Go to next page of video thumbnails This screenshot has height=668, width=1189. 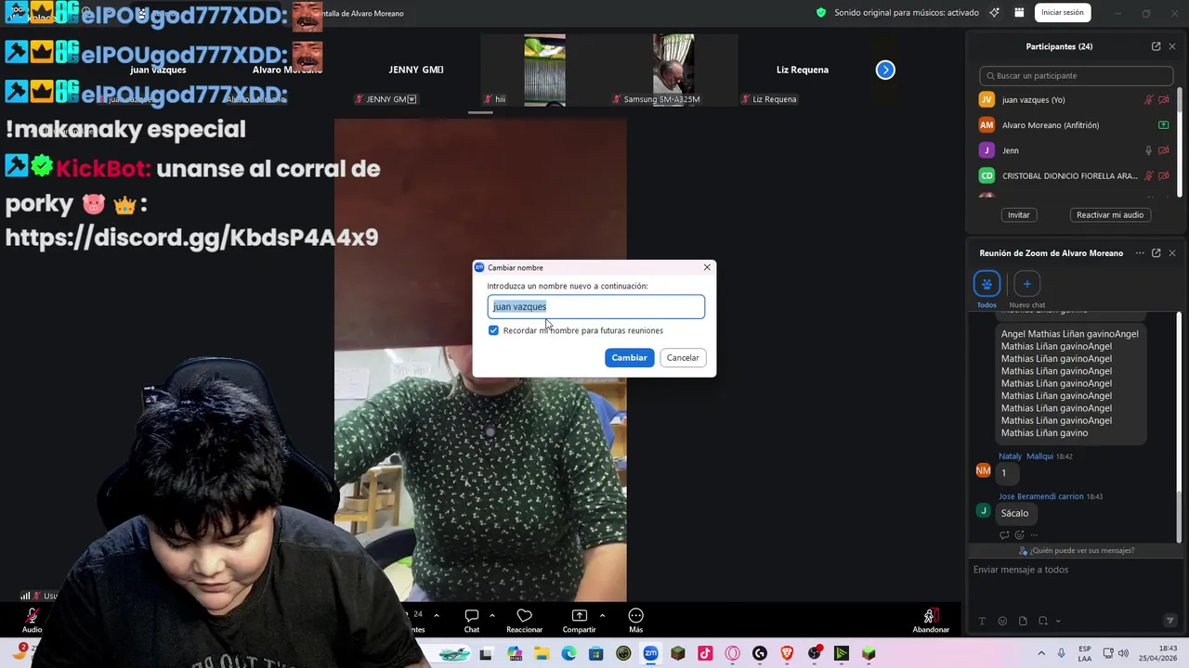click(885, 70)
